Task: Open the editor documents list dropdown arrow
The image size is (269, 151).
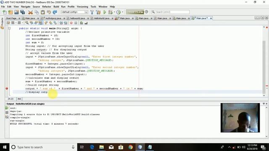Action: tap(263, 18)
